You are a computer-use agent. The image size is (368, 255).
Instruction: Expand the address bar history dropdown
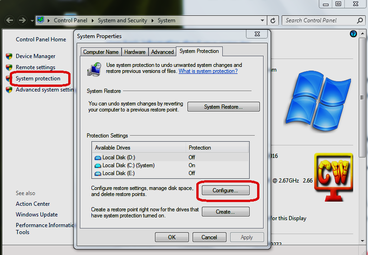point(263,20)
